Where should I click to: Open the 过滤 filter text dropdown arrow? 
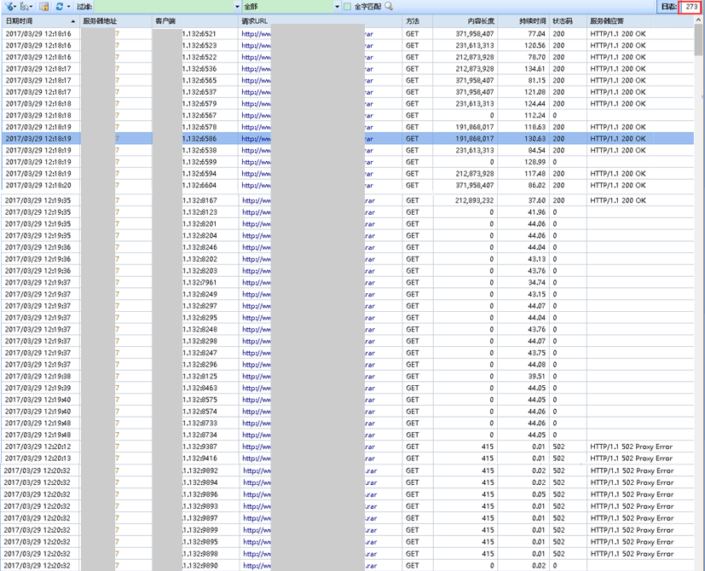(x=237, y=7)
